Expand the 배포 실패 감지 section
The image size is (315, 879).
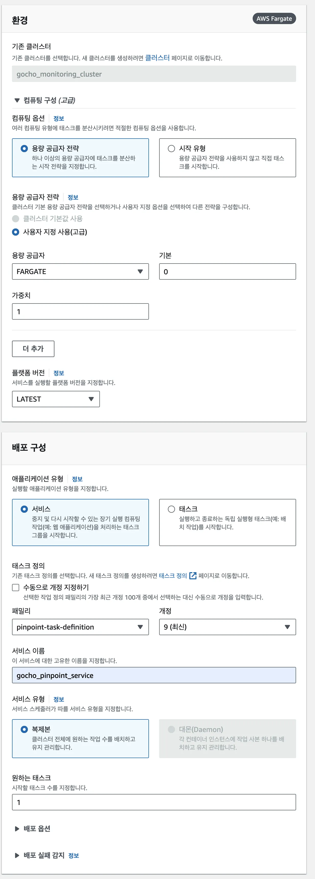click(17, 855)
